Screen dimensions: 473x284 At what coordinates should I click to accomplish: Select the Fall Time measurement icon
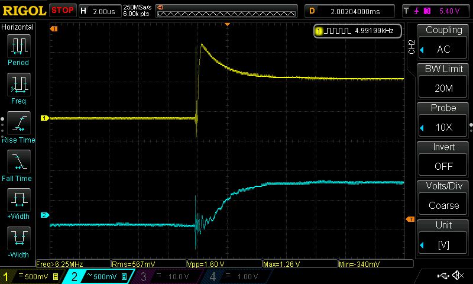click(x=19, y=162)
